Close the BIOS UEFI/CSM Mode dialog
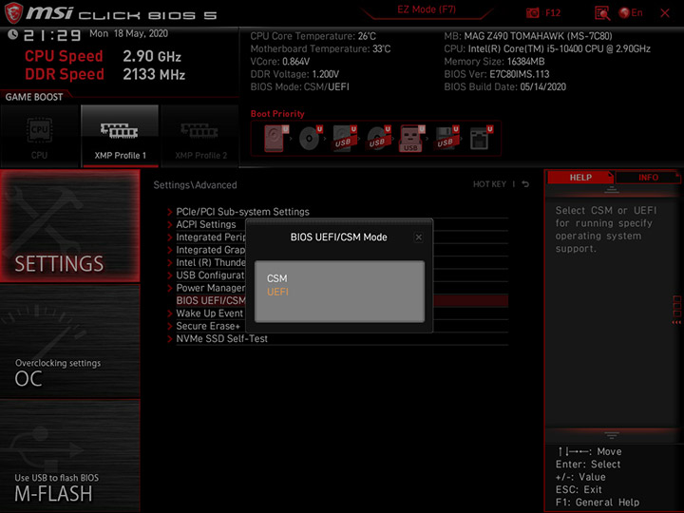 pos(418,237)
